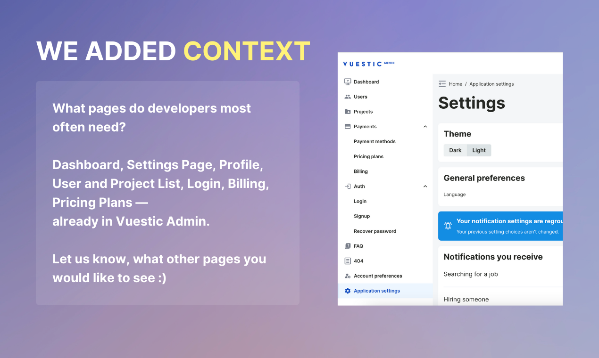Collapse sidebar with the menu toggle icon

pos(442,84)
